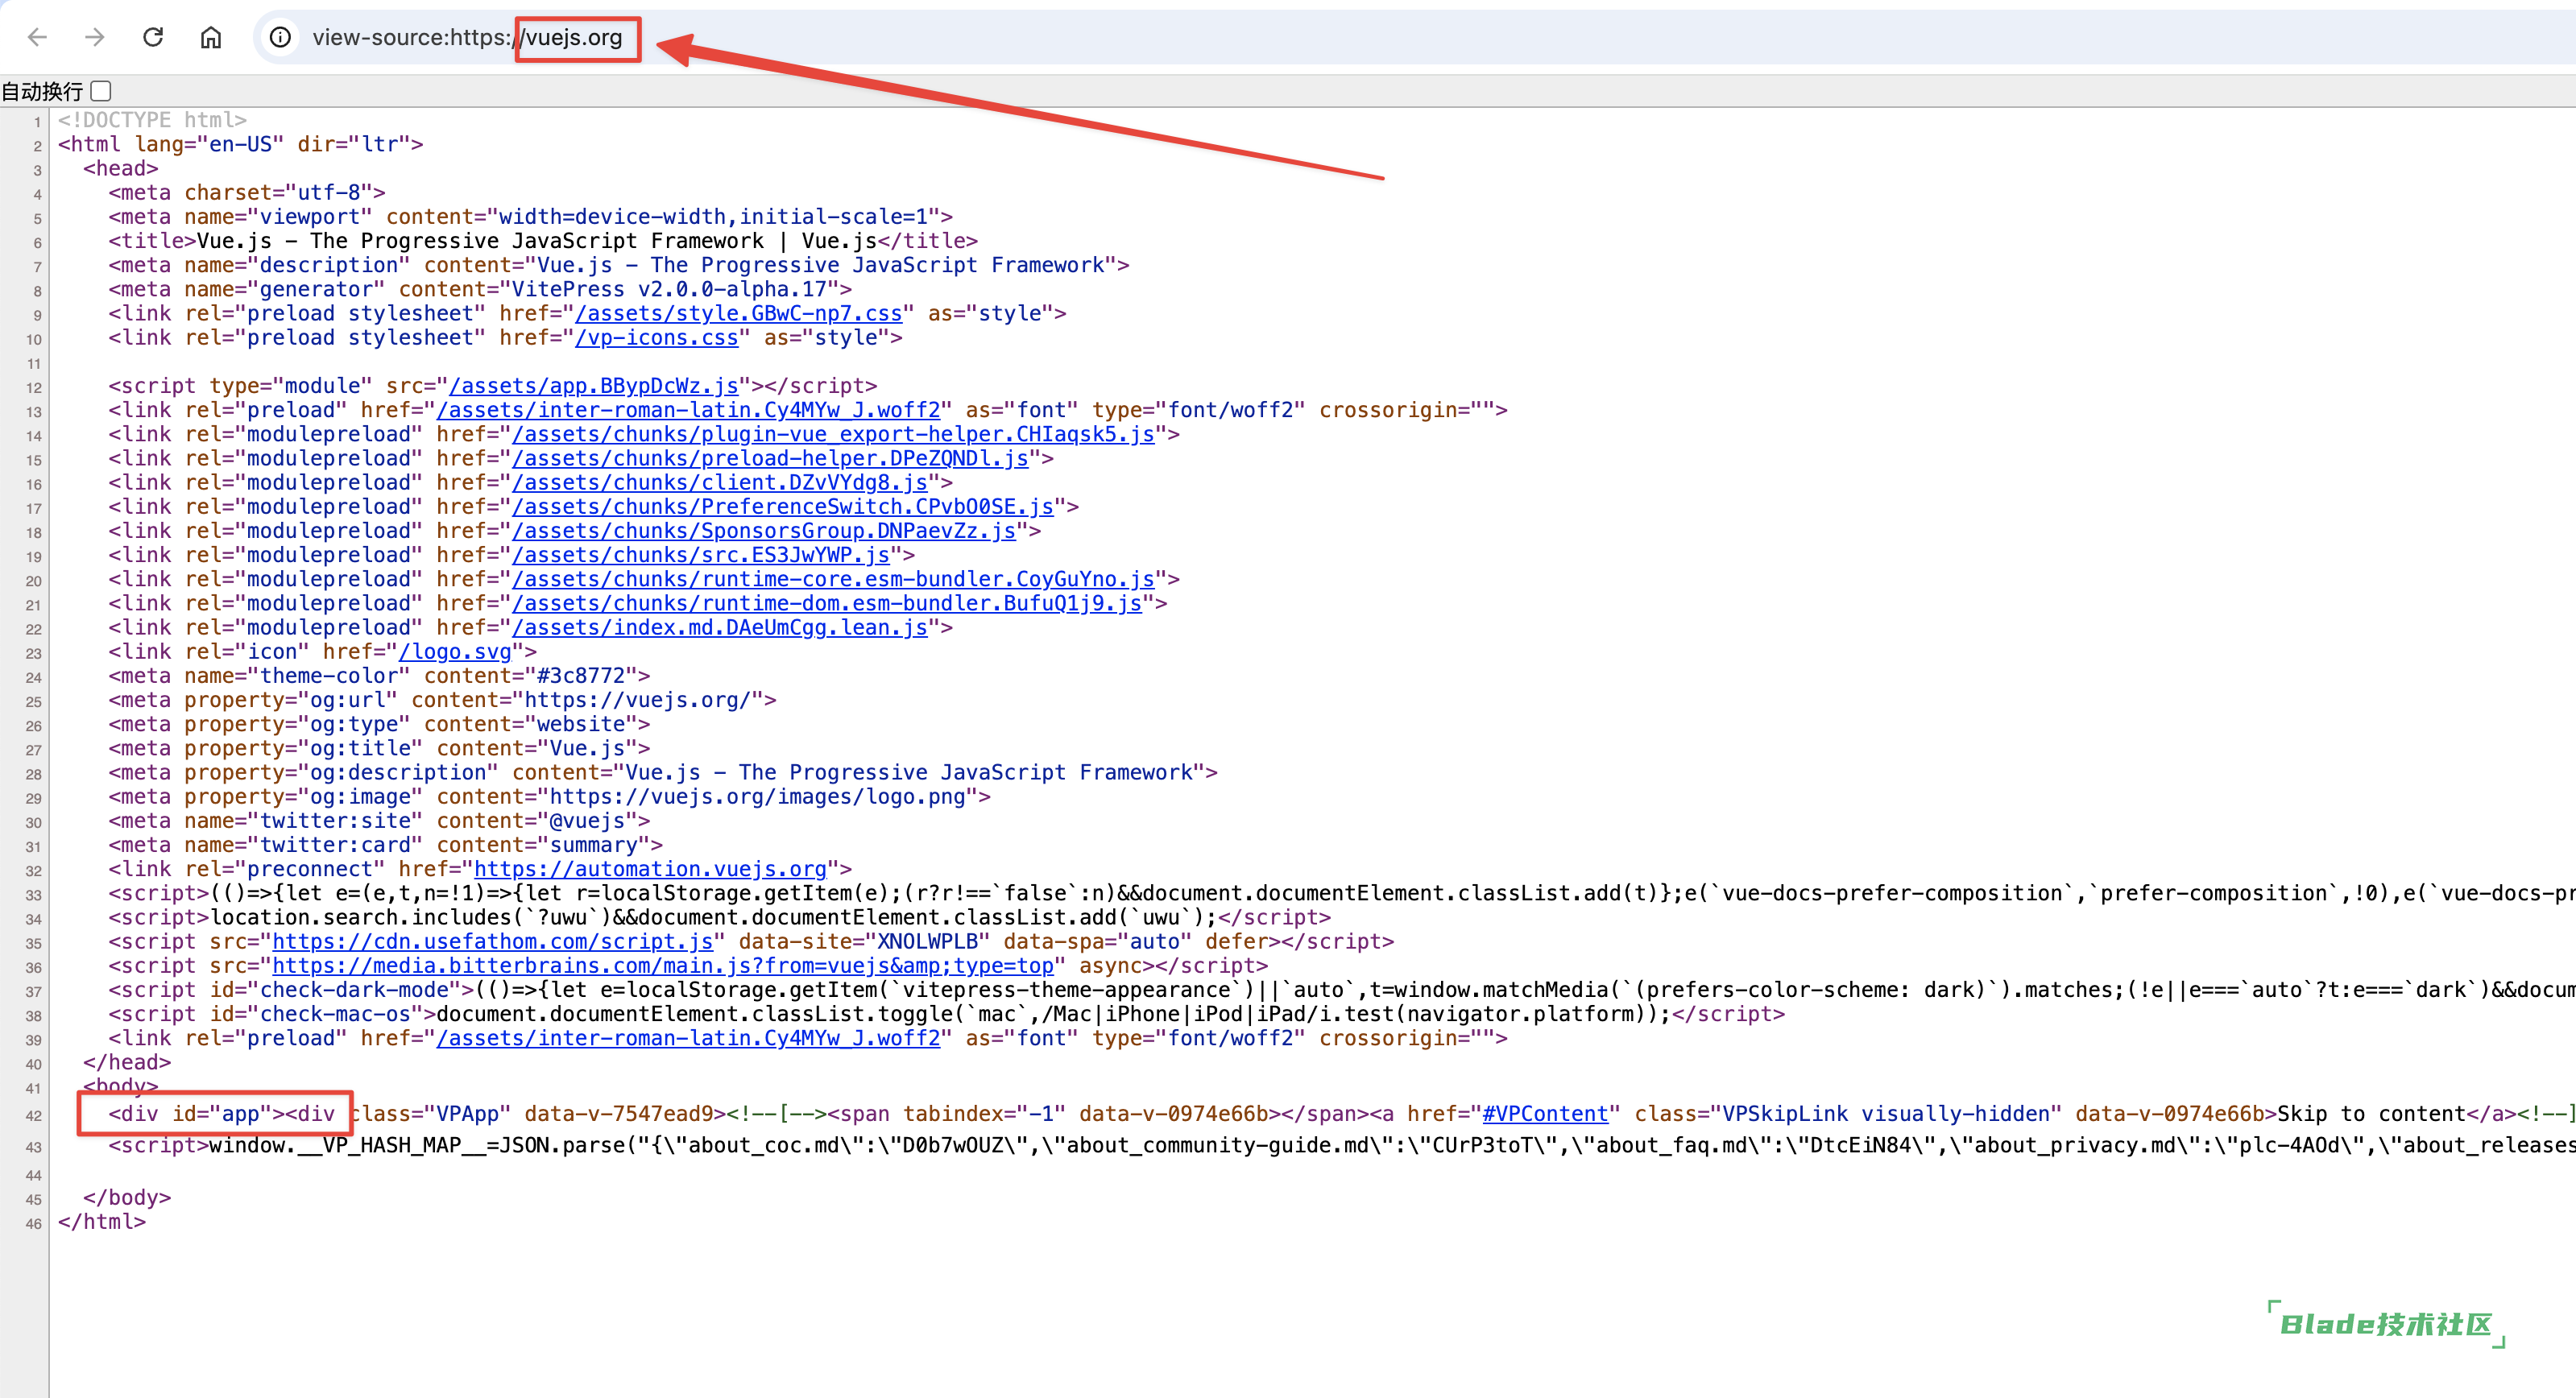Click the window.__VP_HASH_MAP__ script text
2576x1398 pixels.
pos(348,1145)
